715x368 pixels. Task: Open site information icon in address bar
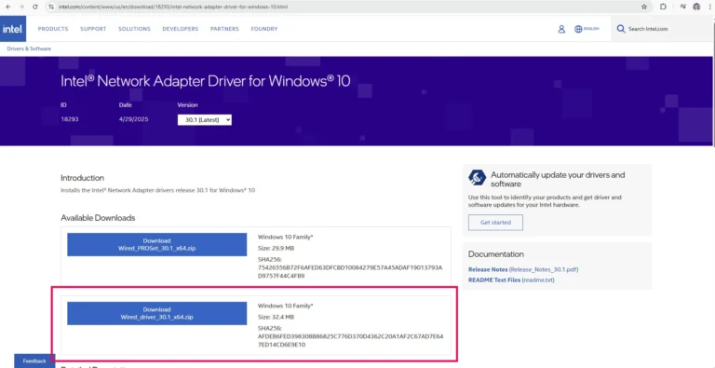click(51, 7)
